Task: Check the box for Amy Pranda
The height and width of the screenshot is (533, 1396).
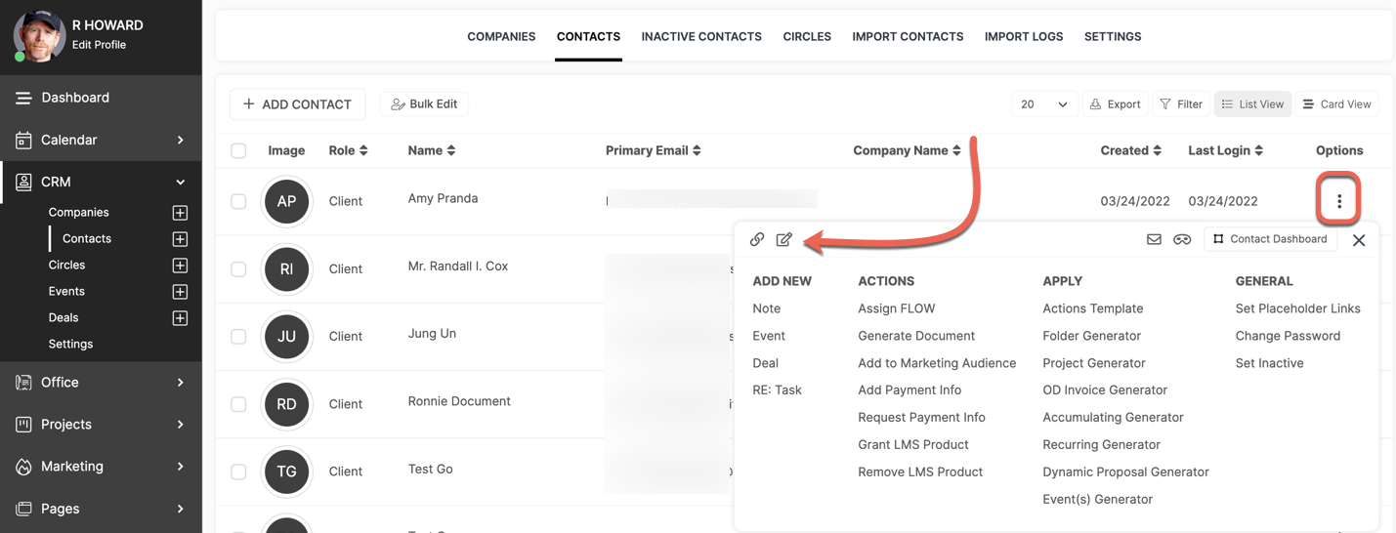Action: pyautogui.click(x=238, y=201)
